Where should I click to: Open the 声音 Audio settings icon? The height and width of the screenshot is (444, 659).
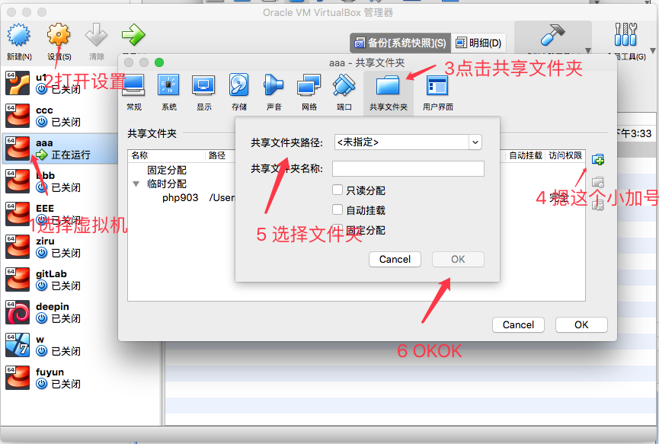pyautogui.click(x=274, y=85)
